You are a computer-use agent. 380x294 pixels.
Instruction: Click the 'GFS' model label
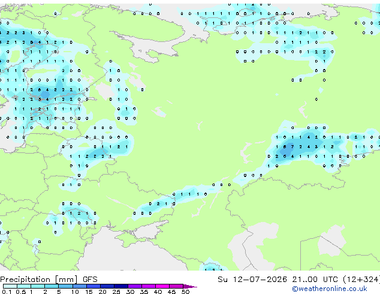coord(90,280)
